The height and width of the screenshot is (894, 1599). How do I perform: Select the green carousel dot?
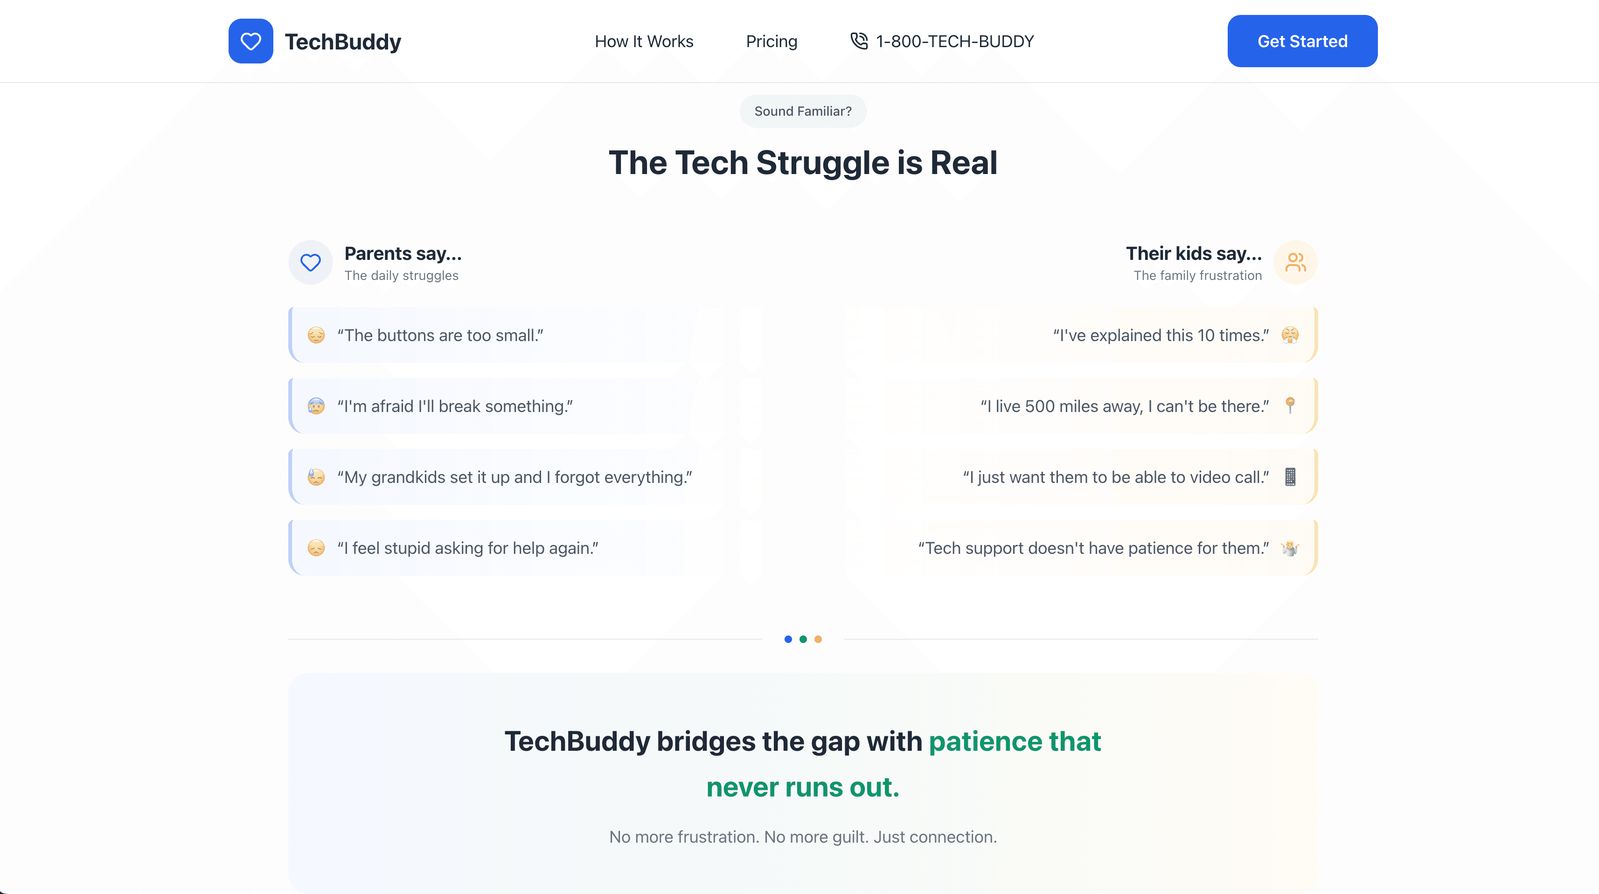click(803, 638)
